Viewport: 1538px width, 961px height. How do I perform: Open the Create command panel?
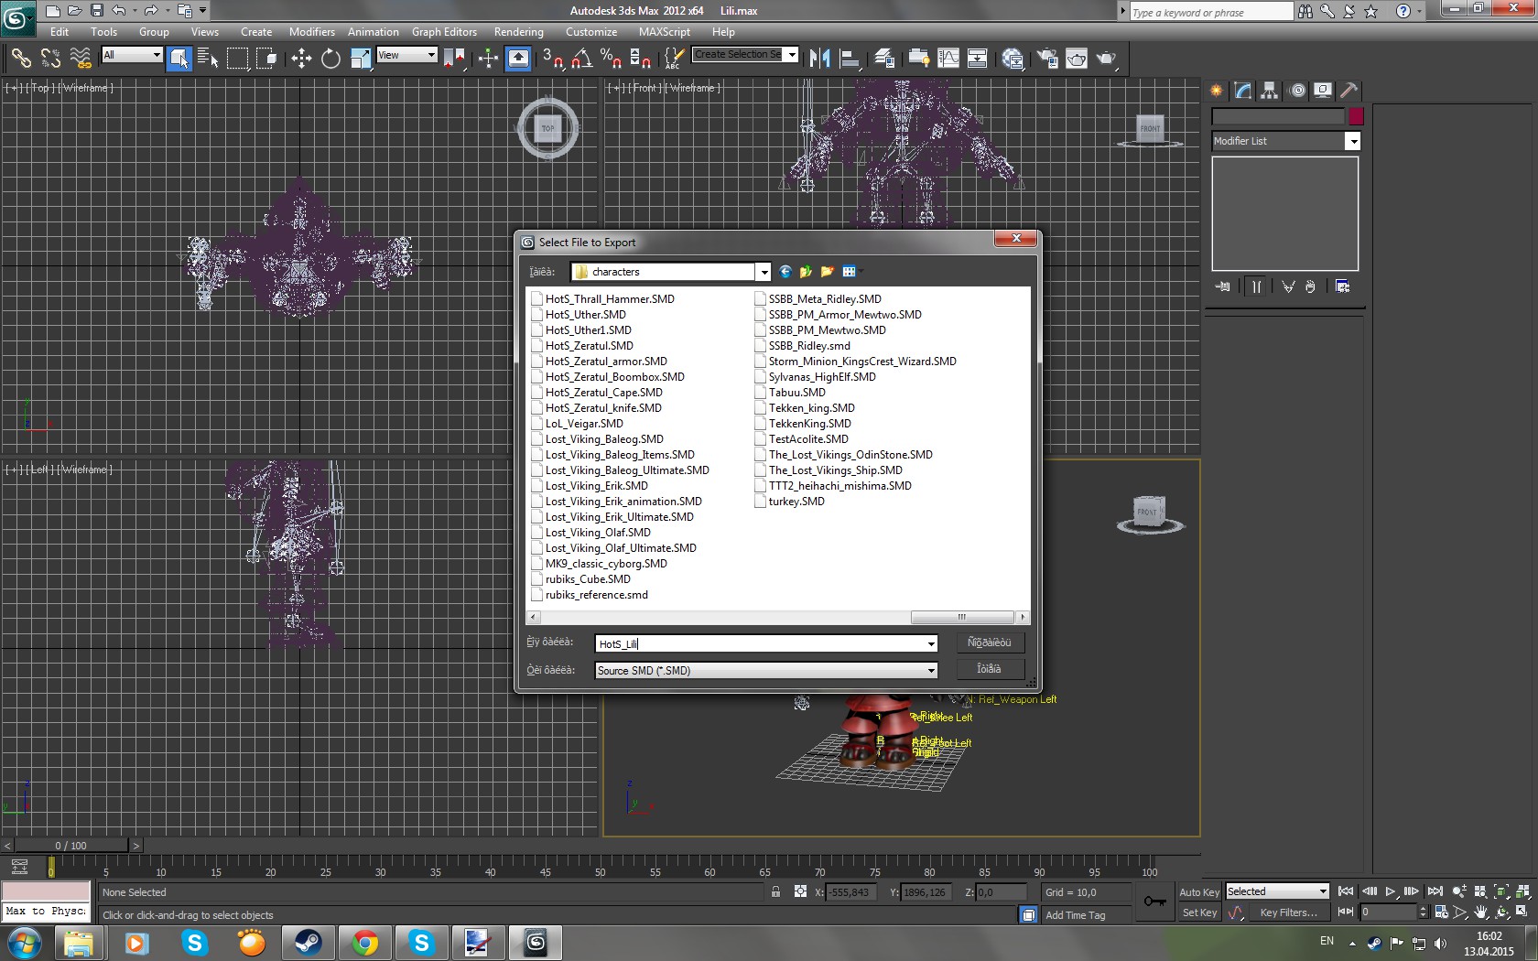coord(1216,91)
